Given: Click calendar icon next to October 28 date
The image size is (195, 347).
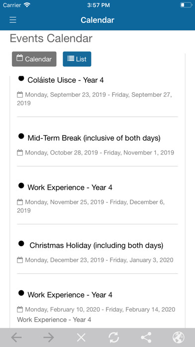Looking at the screenshot, I should point(20,153).
